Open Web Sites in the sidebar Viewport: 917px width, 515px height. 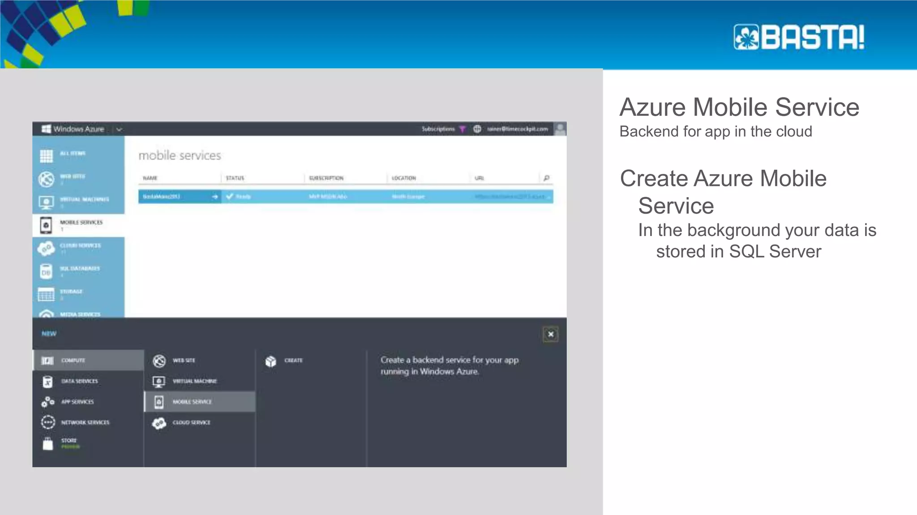pos(78,179)
